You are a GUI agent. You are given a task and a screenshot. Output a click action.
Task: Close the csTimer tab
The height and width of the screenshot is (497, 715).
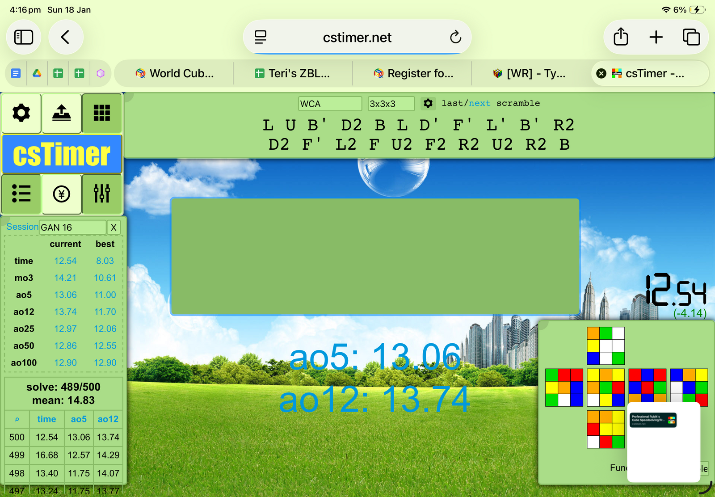[x=601, y=73]
